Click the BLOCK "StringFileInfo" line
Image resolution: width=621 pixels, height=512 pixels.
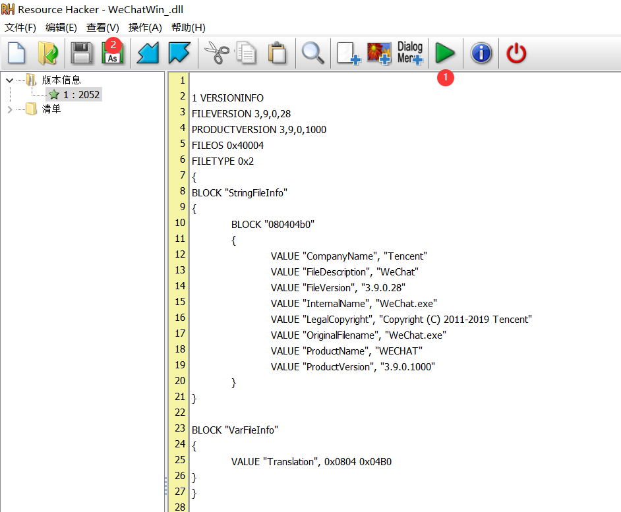point(239,193)
